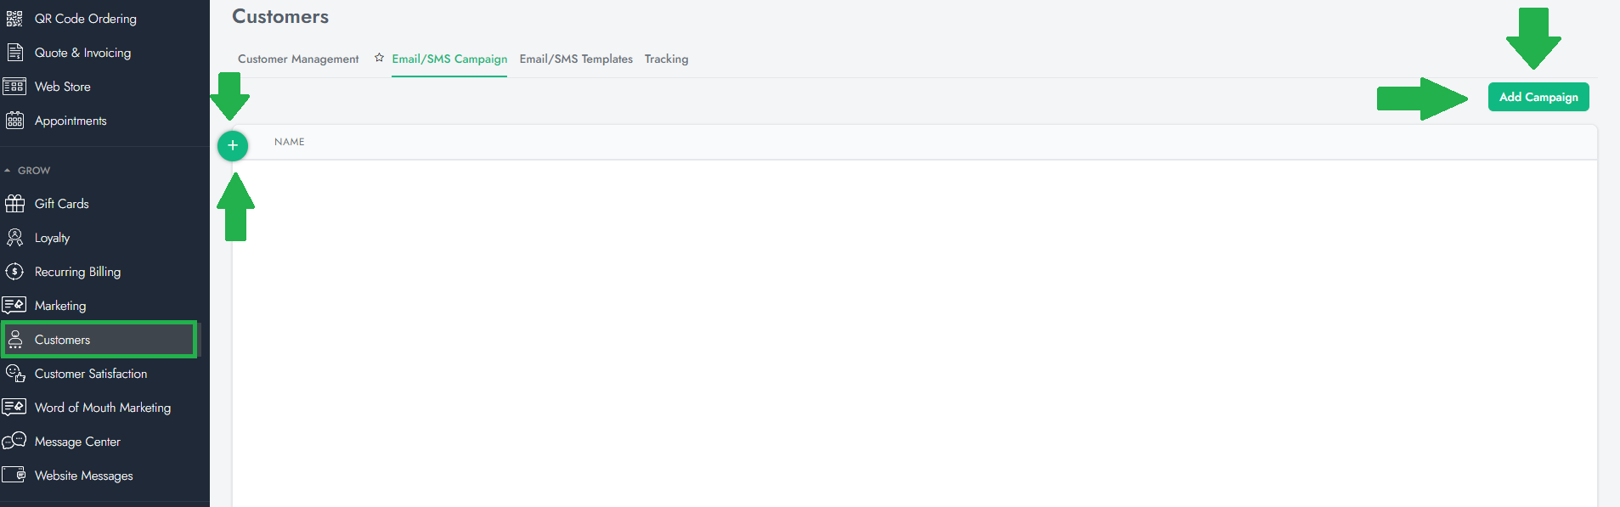Screen dimensions: 1620x507
Task: Open the Marketing icon in sidebar
Action: pyautogui.click(x=14, y=306)
